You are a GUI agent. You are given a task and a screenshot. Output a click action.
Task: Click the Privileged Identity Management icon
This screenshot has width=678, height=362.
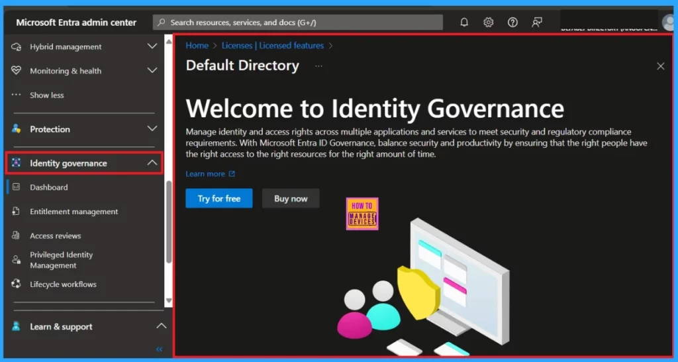pyautogui.click(x=16, y=260)
